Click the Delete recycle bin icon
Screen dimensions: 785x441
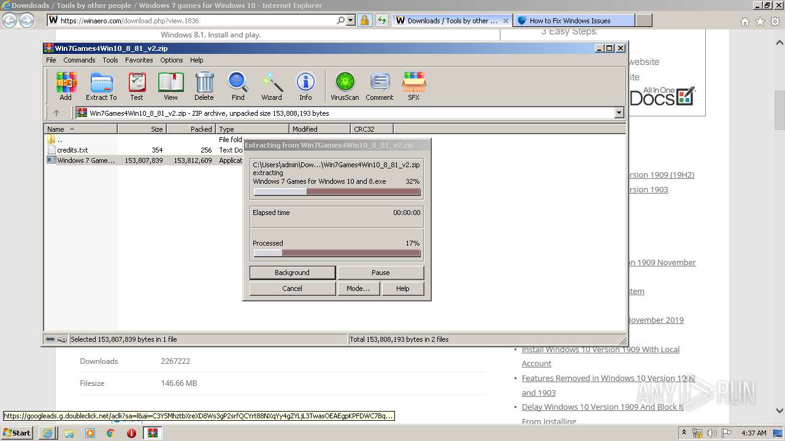[204, 86]
